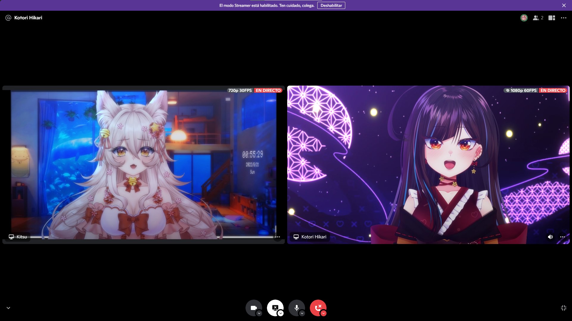The width and height of the screenshot is (572, 321).
Task: Open options on Kitsu's stream tile
Action: coord(277,237)
